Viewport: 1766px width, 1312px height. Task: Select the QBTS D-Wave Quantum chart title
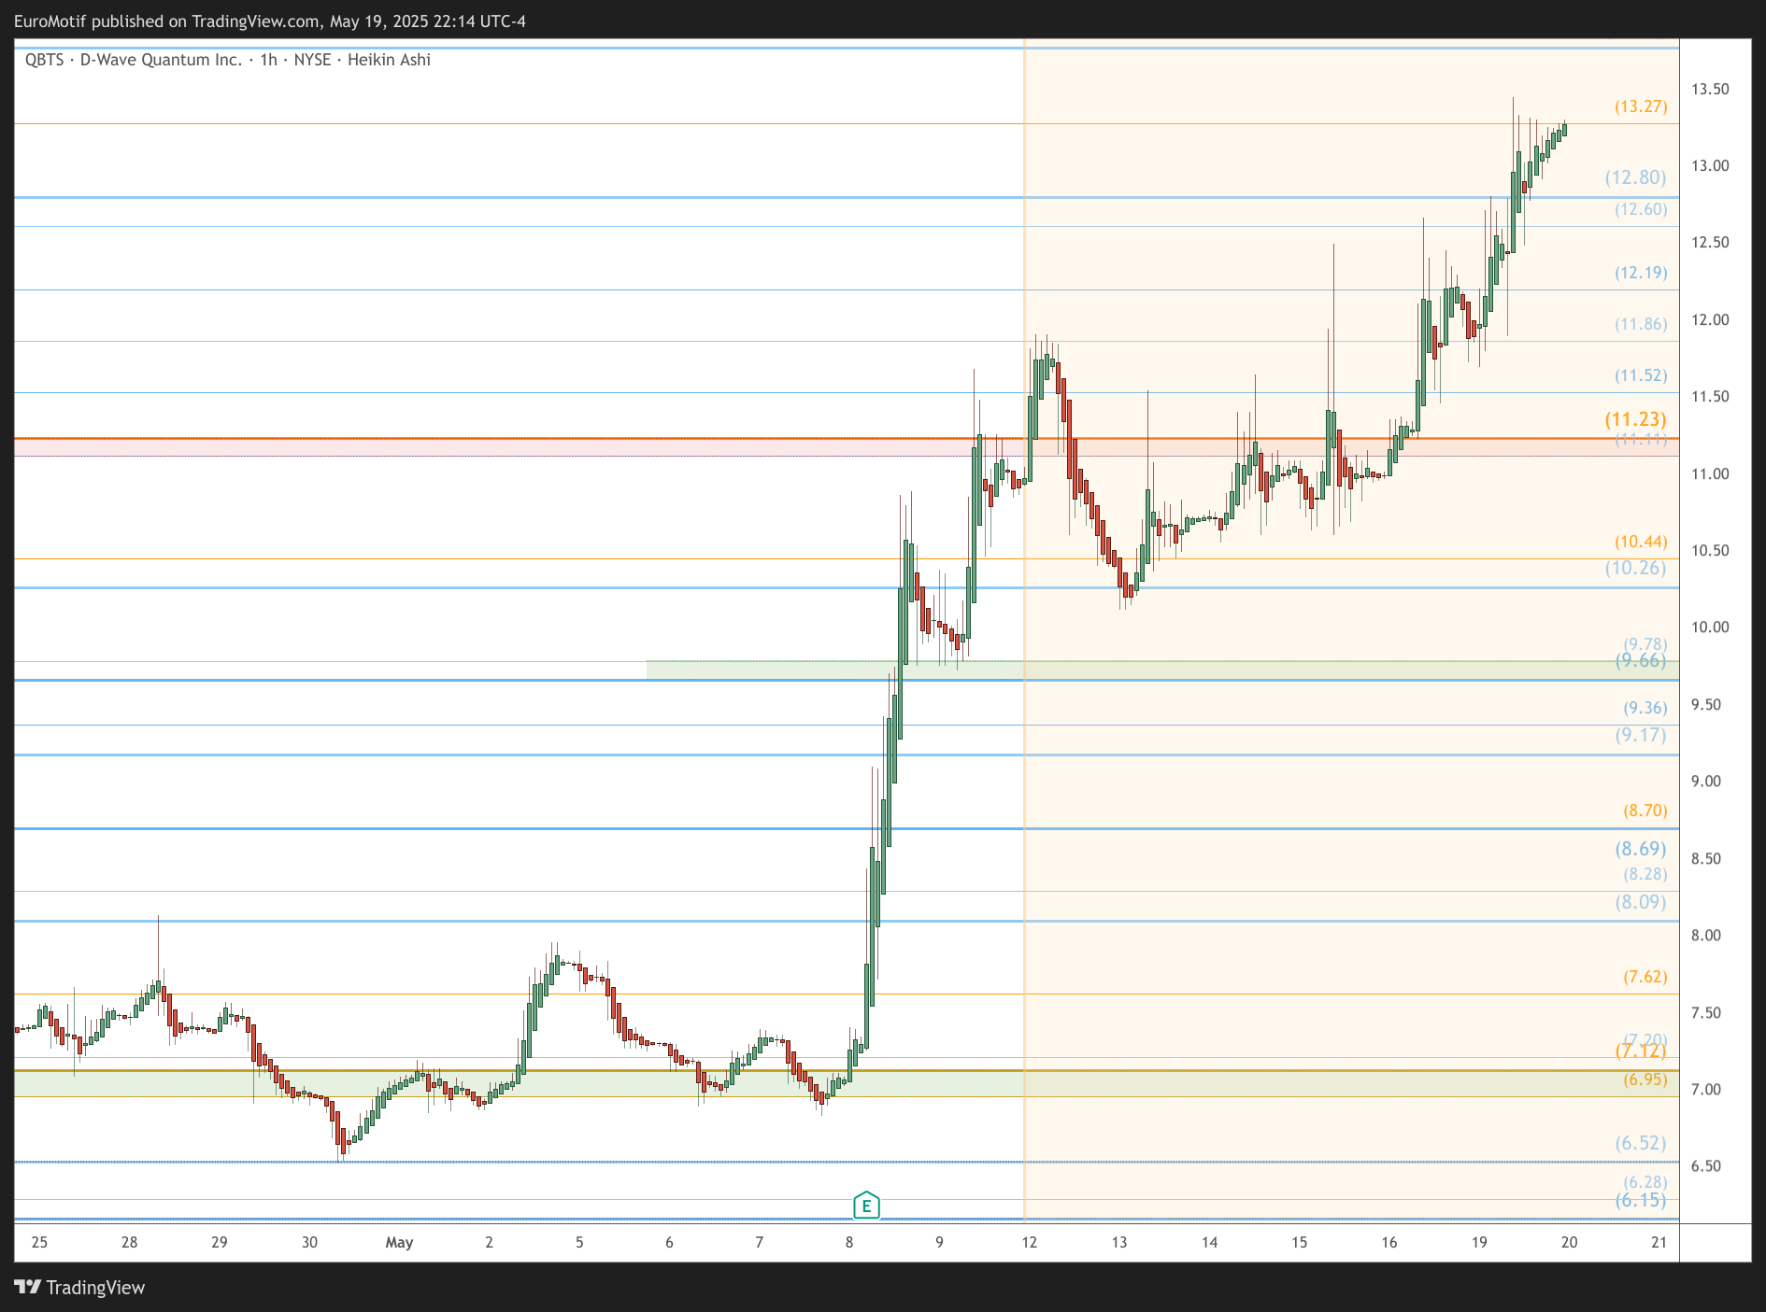point(228,60)
